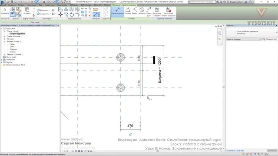
Task: Open the Аннотации ribbon tab
Action: tap(32, 5)
